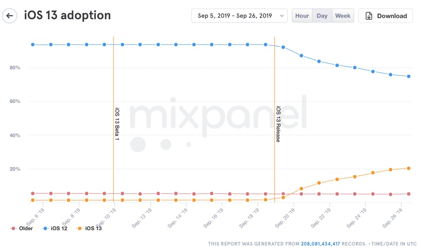This screenshot has height=250, width=421.
Task: Click the iOS 13 adoption report title
Action: pyautogui.click(x=67, y=15)
